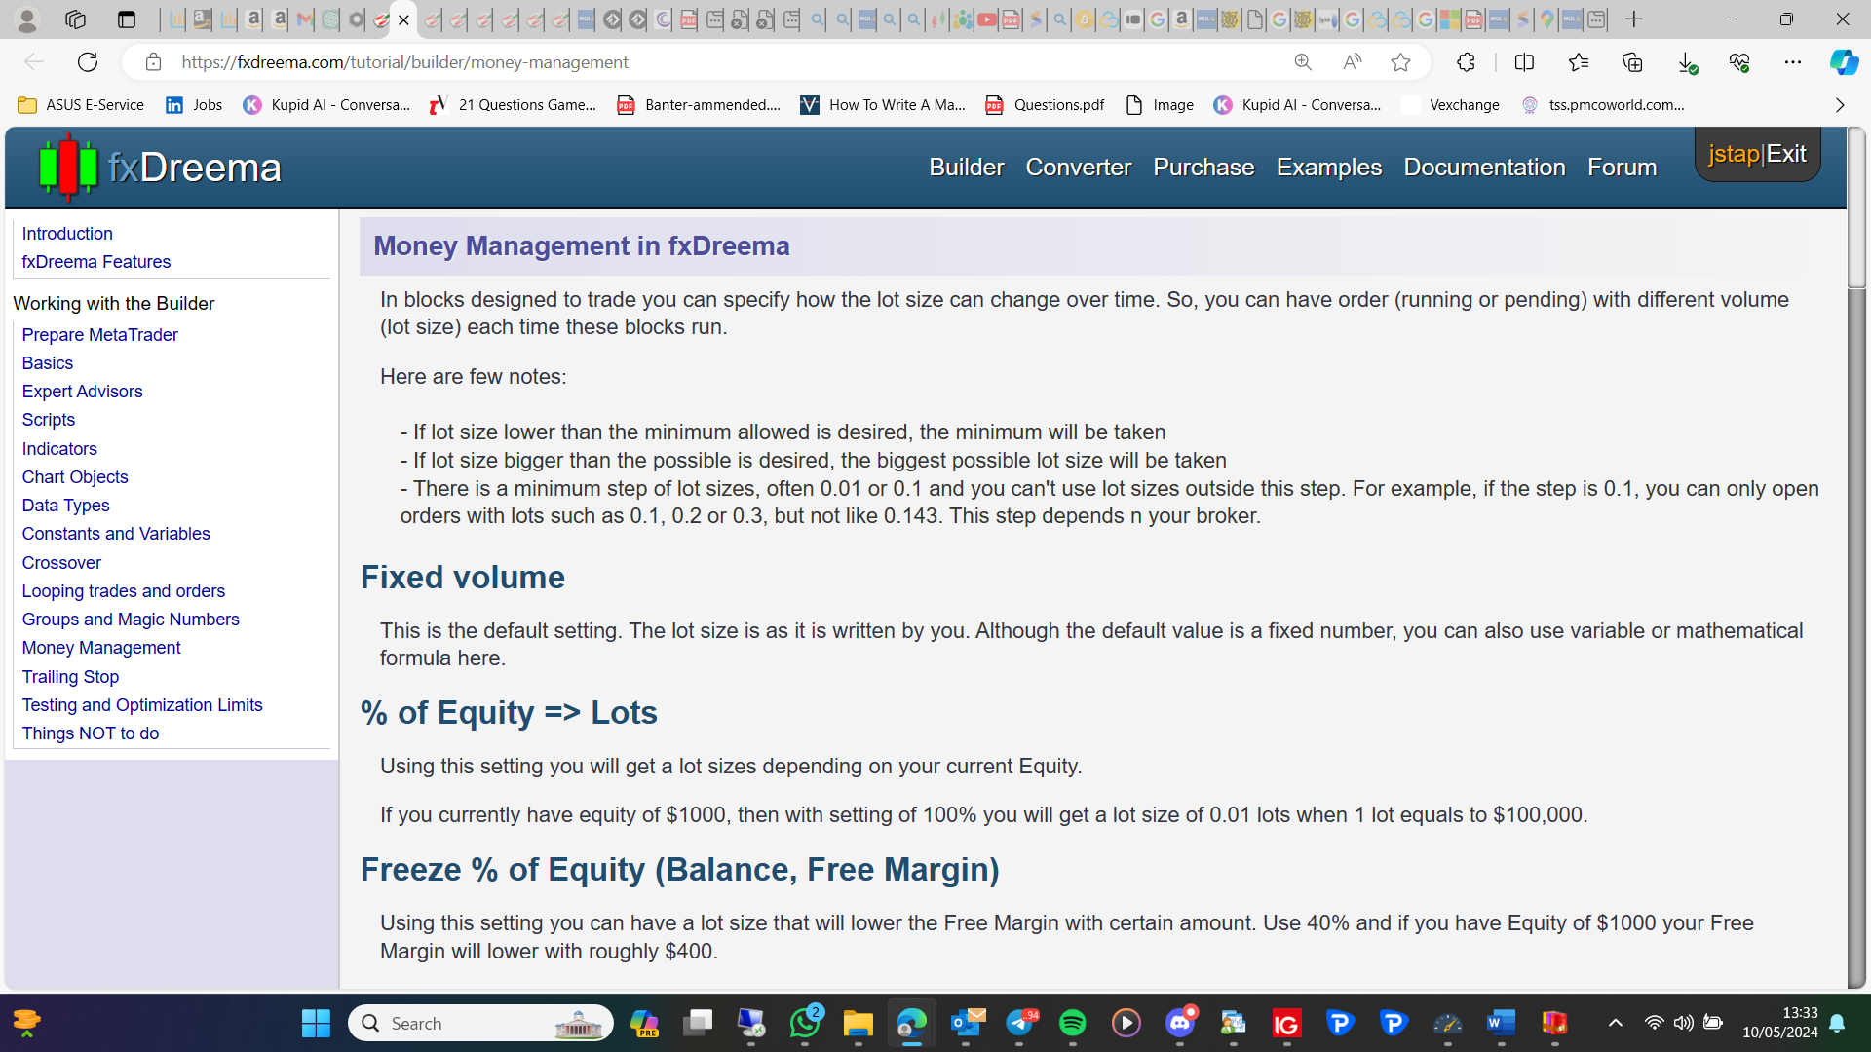Open the Jobs LinkedIn bookmark
This screenshot has height=1052, width=1871.
point(194,105)
